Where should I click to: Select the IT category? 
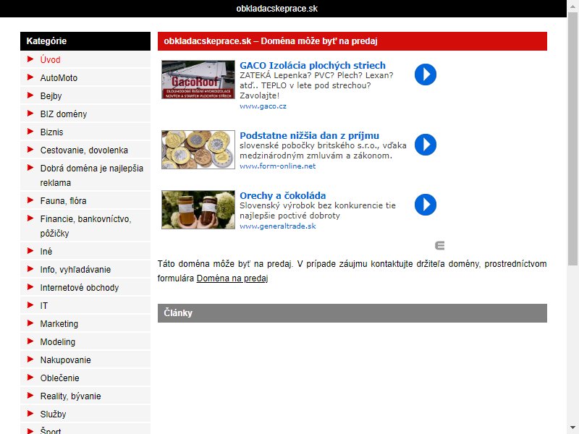pyautogui.click(x=44, y=305)
